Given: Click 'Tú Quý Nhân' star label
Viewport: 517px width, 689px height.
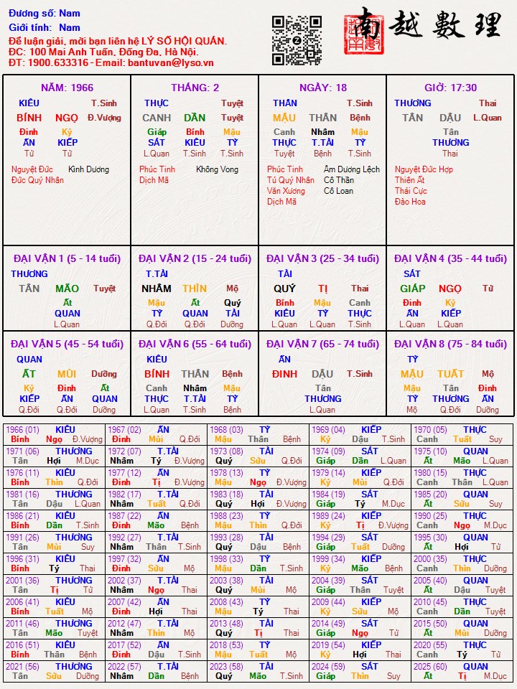Looking at the screenshot, I should point(291,179).
